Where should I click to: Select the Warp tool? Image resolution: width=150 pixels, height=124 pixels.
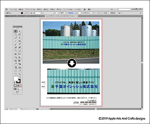pyautogui.click(x=16, y=54)
